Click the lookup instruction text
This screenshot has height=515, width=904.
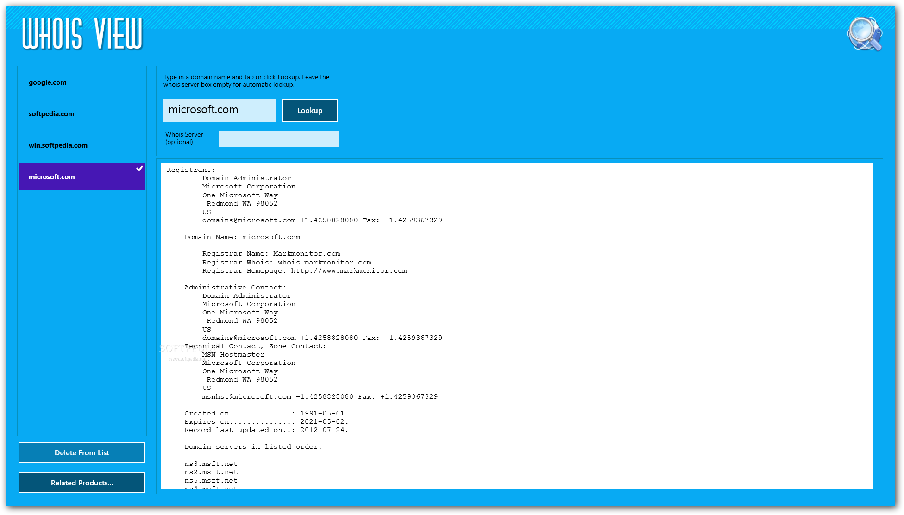pyautogui.click(x=246, y=81)
